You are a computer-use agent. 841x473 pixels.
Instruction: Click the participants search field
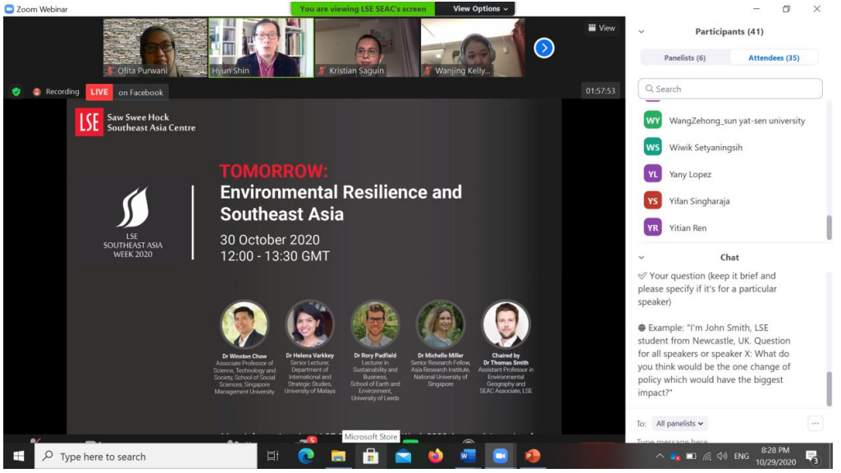tap(730, 89)
